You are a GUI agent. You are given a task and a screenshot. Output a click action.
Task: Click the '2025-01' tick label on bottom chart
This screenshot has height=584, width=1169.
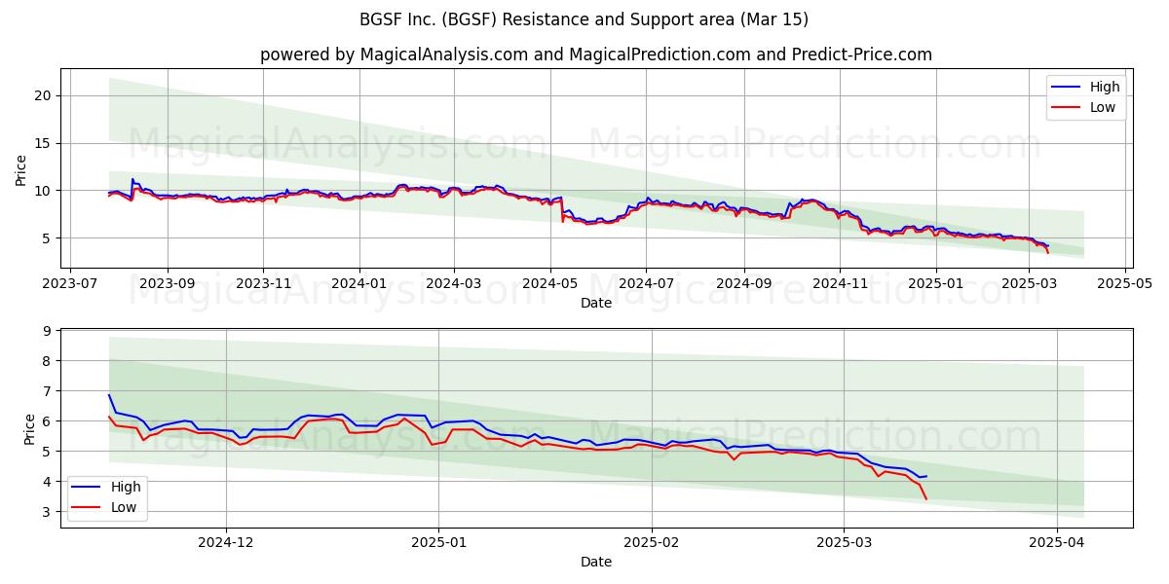[438, 542]
